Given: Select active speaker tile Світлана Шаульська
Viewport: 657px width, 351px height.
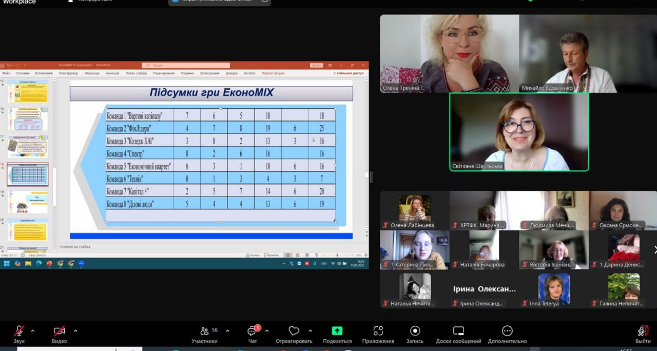Looking at the screenshot, I should (x=519, y=132).
